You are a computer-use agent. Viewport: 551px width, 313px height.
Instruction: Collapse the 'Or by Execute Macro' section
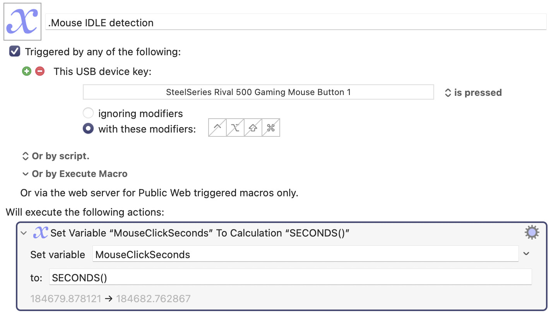26,174
